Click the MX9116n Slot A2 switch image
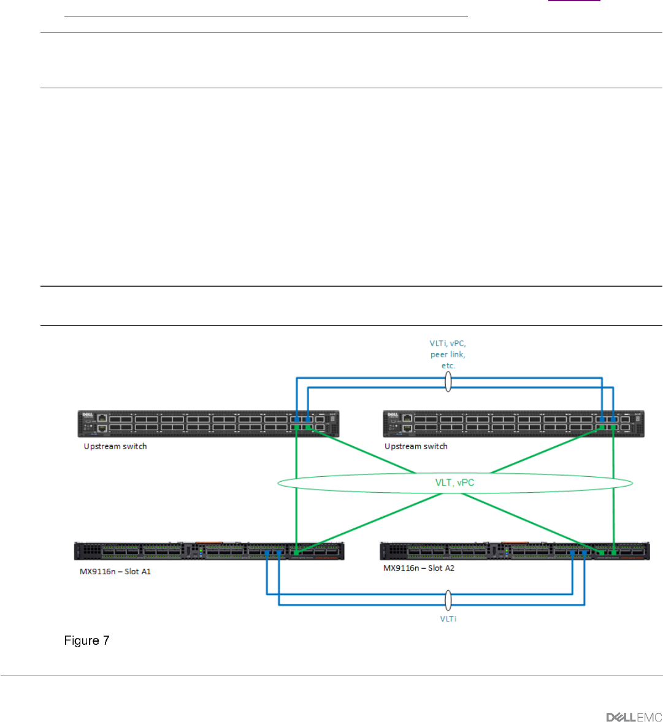This screenshot has width=663, height=722. (x=515, y=551)
